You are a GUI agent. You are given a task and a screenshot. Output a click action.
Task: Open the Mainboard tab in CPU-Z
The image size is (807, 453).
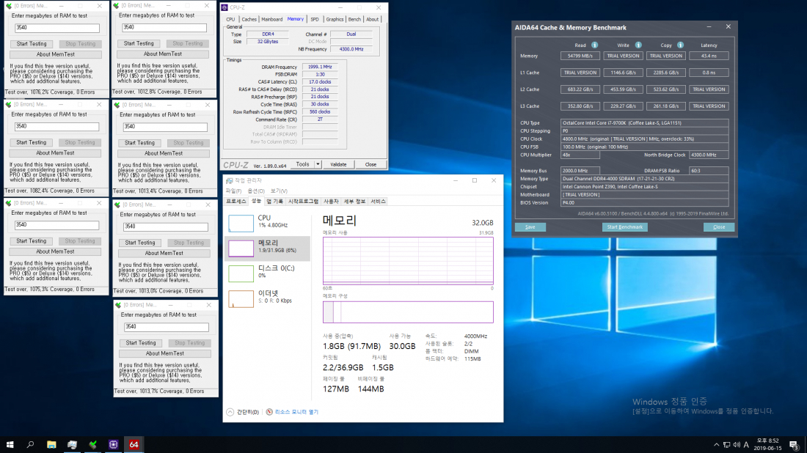[x=271, y=19]
